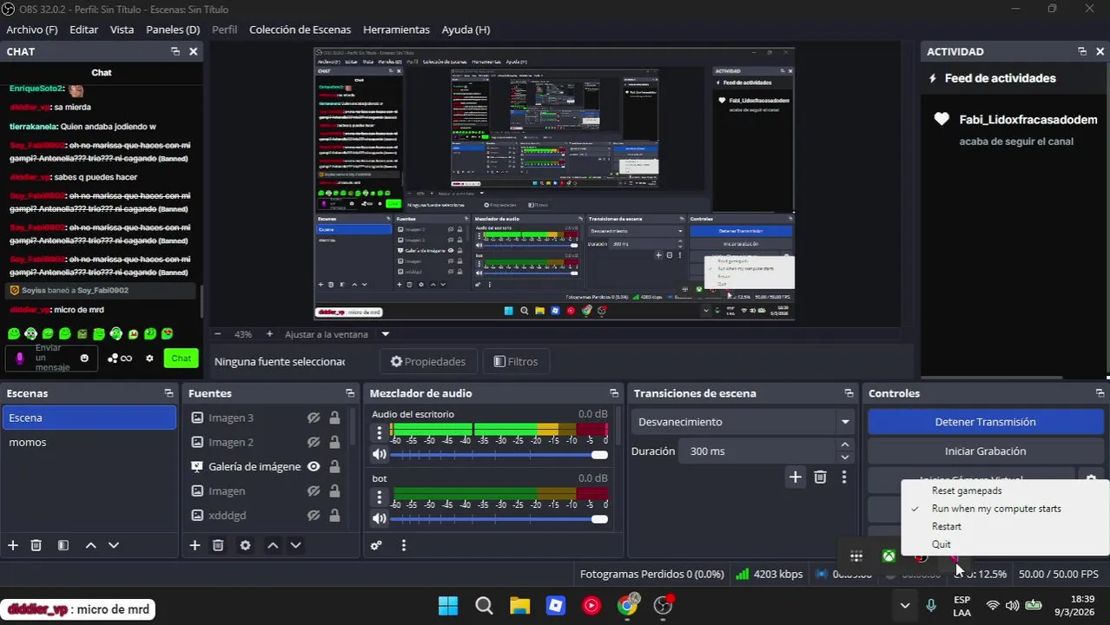The image size is (1110, 625).
Task: Open Audio del escritorio options dots
Action: [x=379, y=431]
